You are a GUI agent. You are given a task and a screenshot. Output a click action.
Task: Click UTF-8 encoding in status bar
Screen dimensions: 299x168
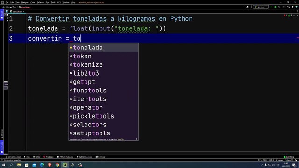click(272, 160)
